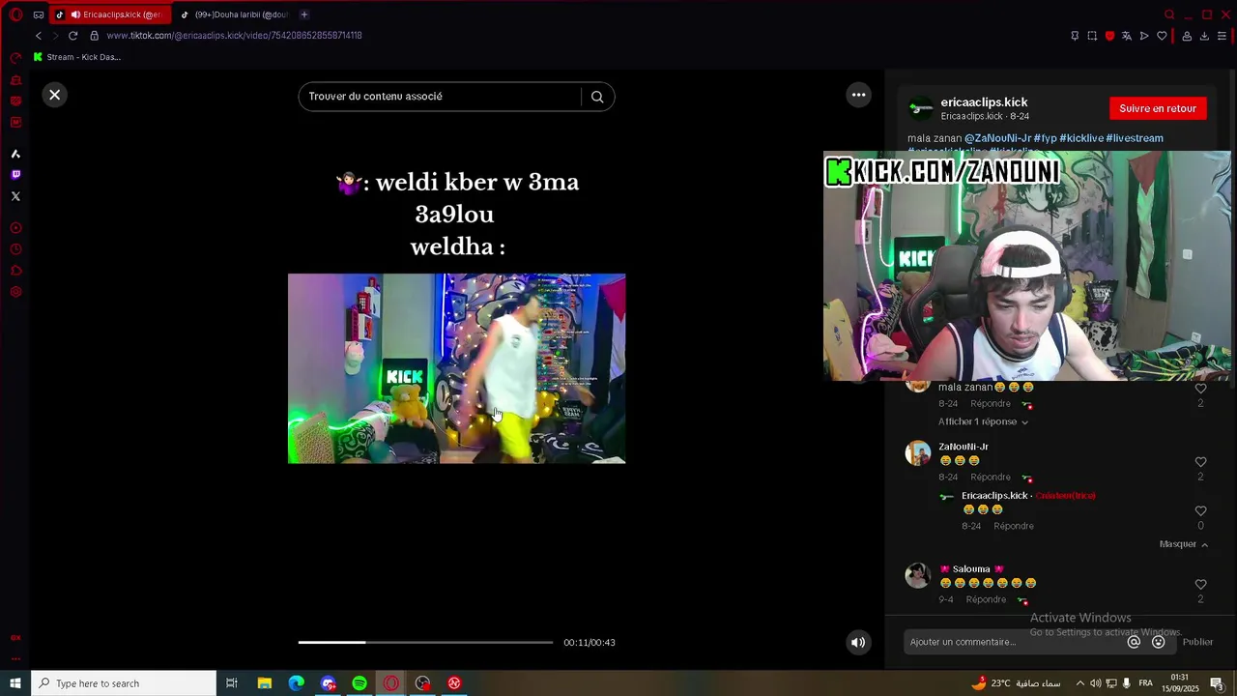
Task: Open the Windows Start menu
Action: tap(15, 683)
